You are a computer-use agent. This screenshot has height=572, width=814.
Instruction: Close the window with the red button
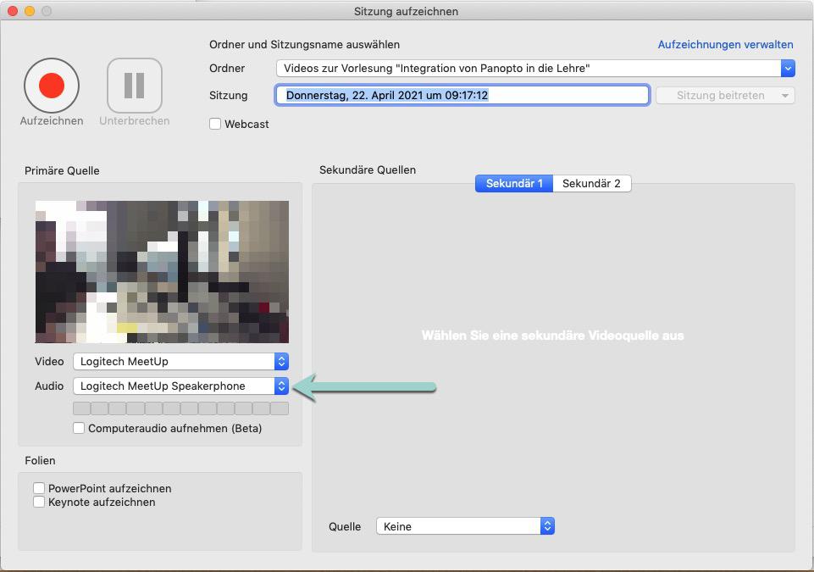coord(13,11)
